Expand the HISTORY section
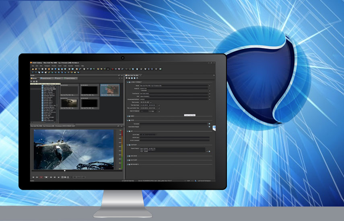The height and width of the screenshot is (221, 344). click(x=128, y=160)
